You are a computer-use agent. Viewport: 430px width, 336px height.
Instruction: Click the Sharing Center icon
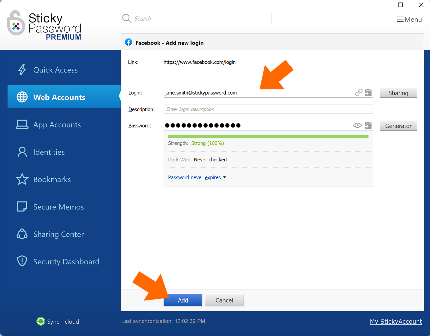[x=22, y=234]
